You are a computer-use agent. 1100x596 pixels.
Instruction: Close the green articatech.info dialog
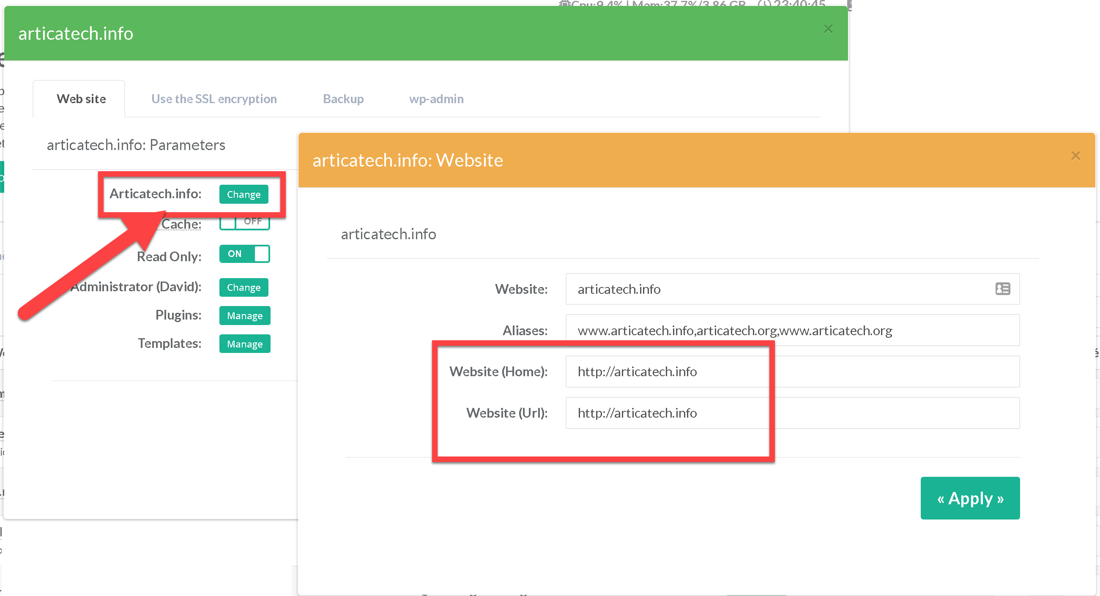pyautogui.click(x=828, y=29)
